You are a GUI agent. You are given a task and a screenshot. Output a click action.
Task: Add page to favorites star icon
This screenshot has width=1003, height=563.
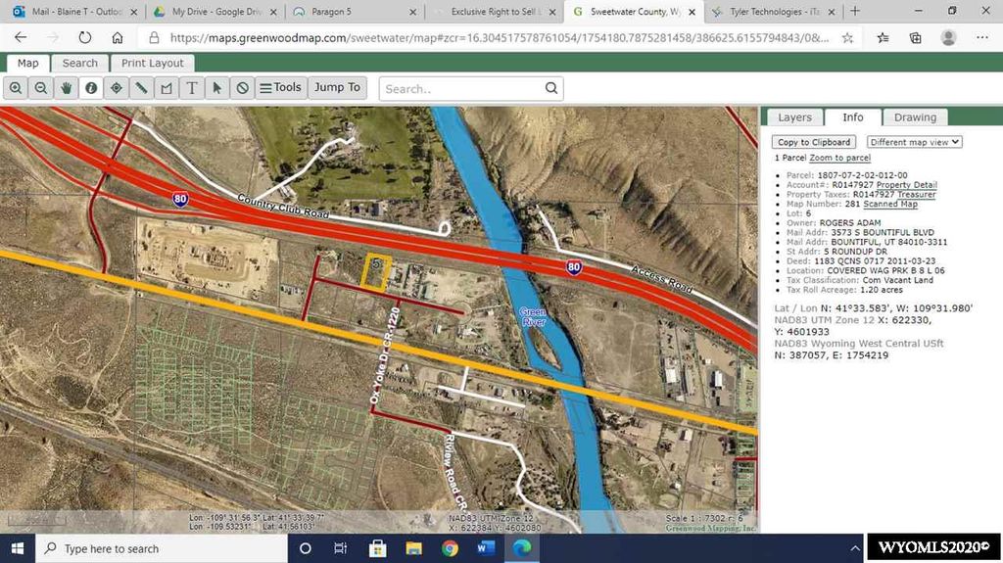[x=847, y=38]
